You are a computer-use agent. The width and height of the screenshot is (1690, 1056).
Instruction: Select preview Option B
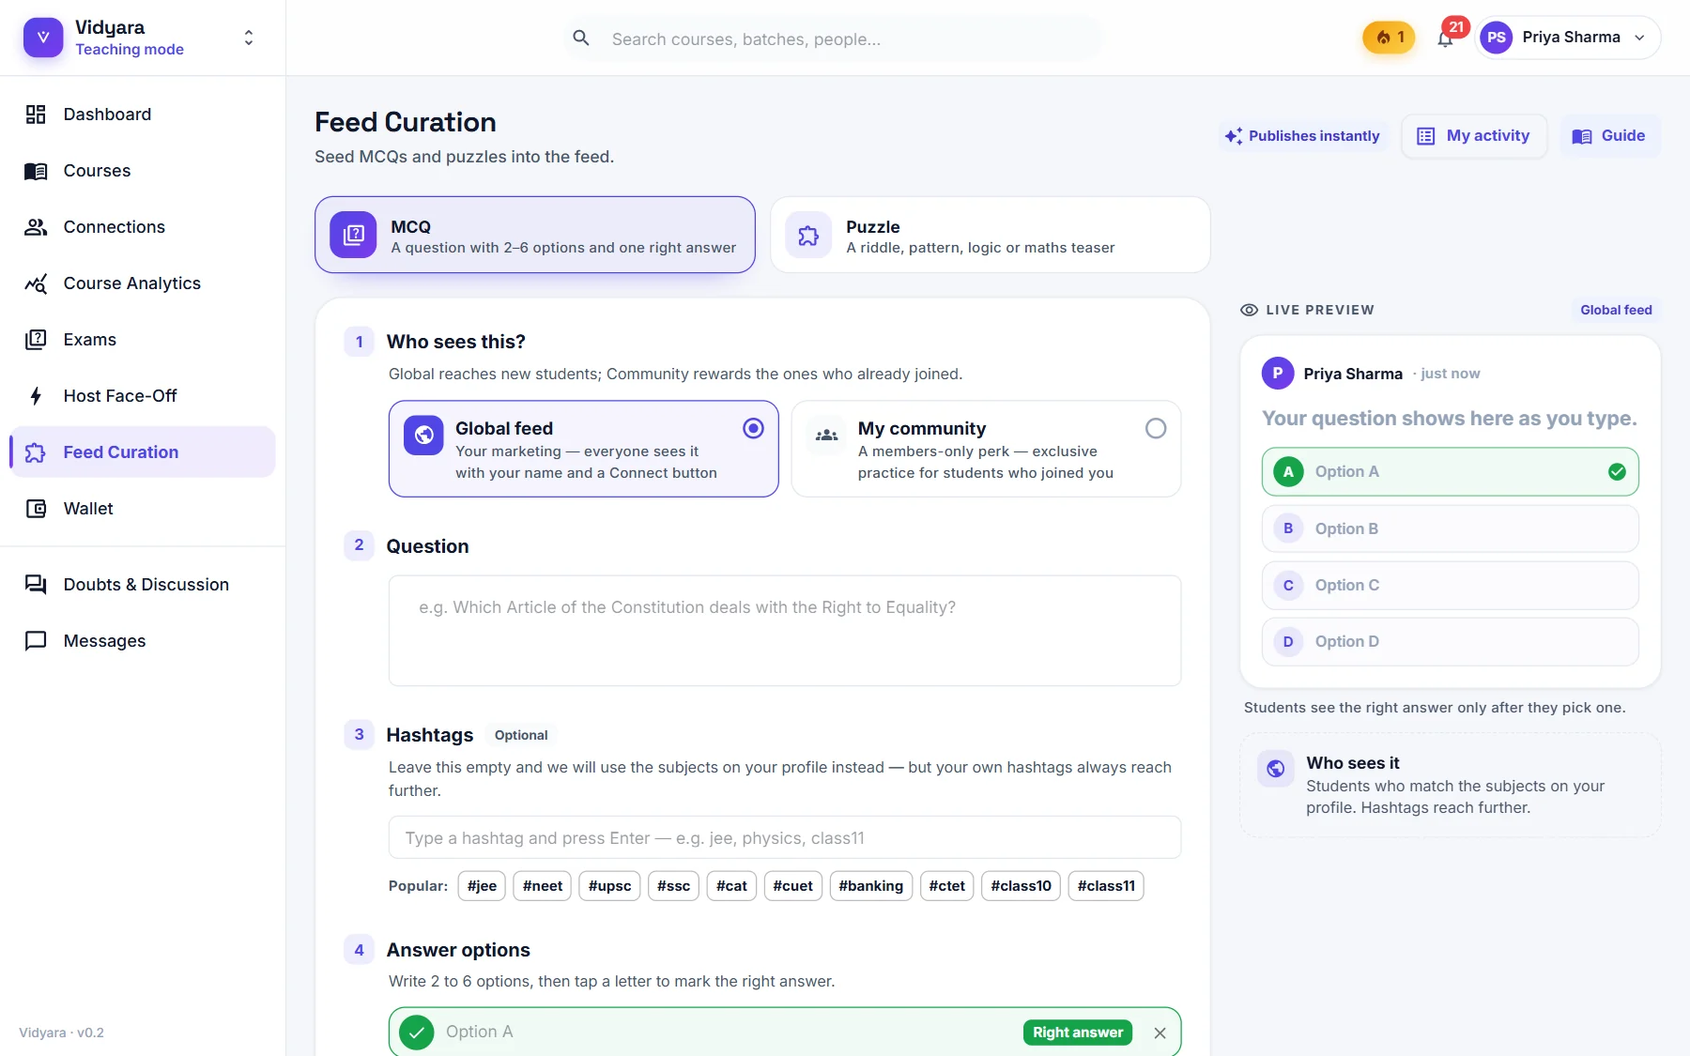(1451, 528)
